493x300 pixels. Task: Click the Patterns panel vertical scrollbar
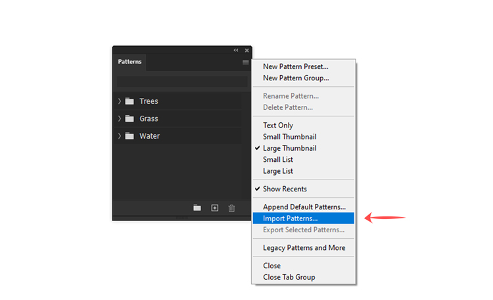tap(246, 145)
